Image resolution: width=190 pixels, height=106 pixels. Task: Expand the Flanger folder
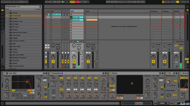tap(8, 38)
